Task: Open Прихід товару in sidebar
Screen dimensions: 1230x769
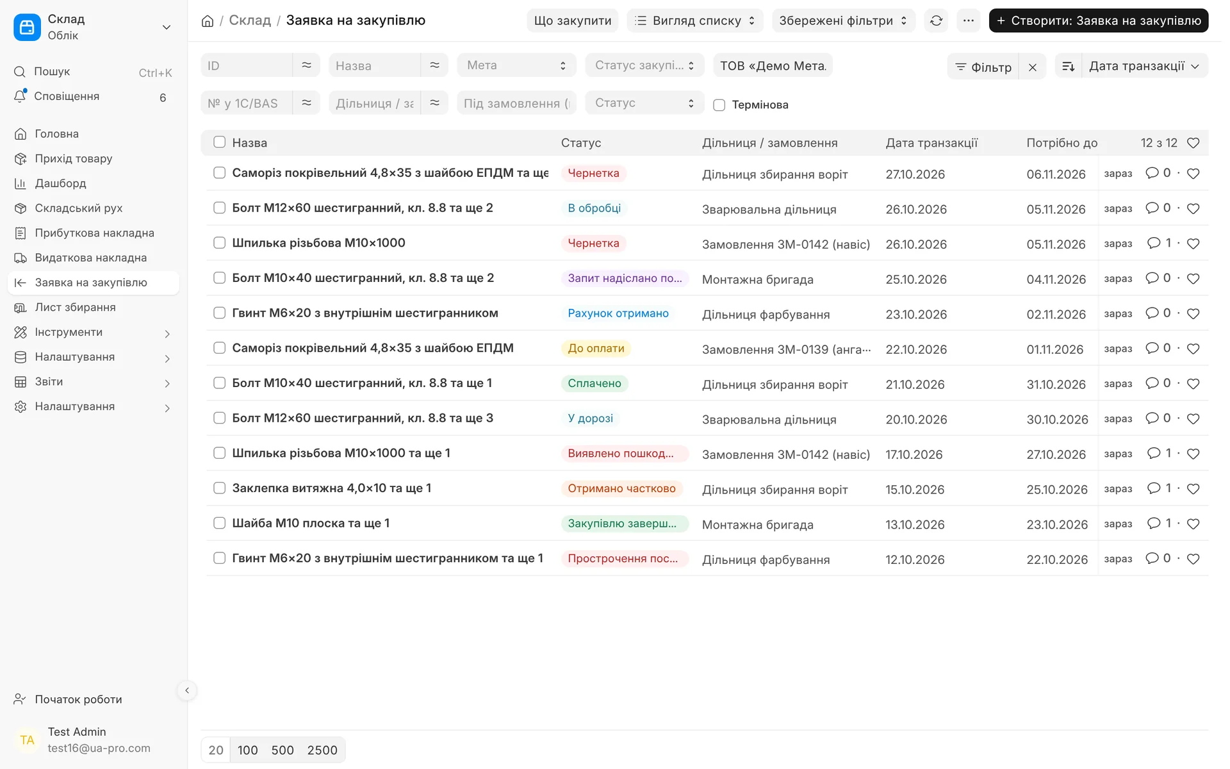Action: click(94, 160)
